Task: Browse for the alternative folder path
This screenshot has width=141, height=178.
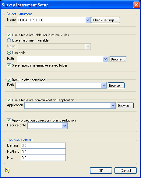Action: [118, 59]
